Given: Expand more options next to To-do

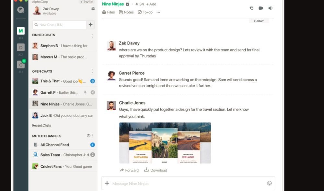Looking at the screenshot, I should (158, 12).
